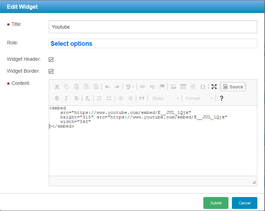This screenshot has height=211, width=265.
Task: Uncheck the Widget Border checkbox
Action: point(51,71)
